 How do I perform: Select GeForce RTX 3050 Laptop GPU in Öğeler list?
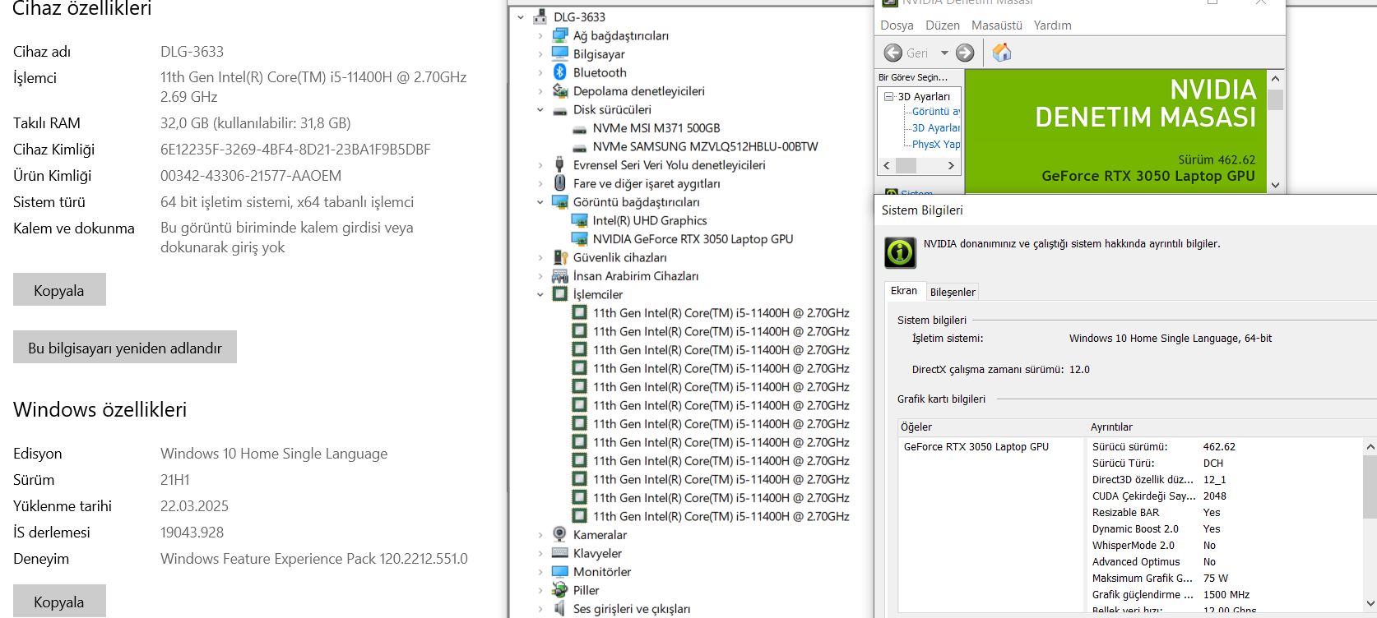click(976, 447)
